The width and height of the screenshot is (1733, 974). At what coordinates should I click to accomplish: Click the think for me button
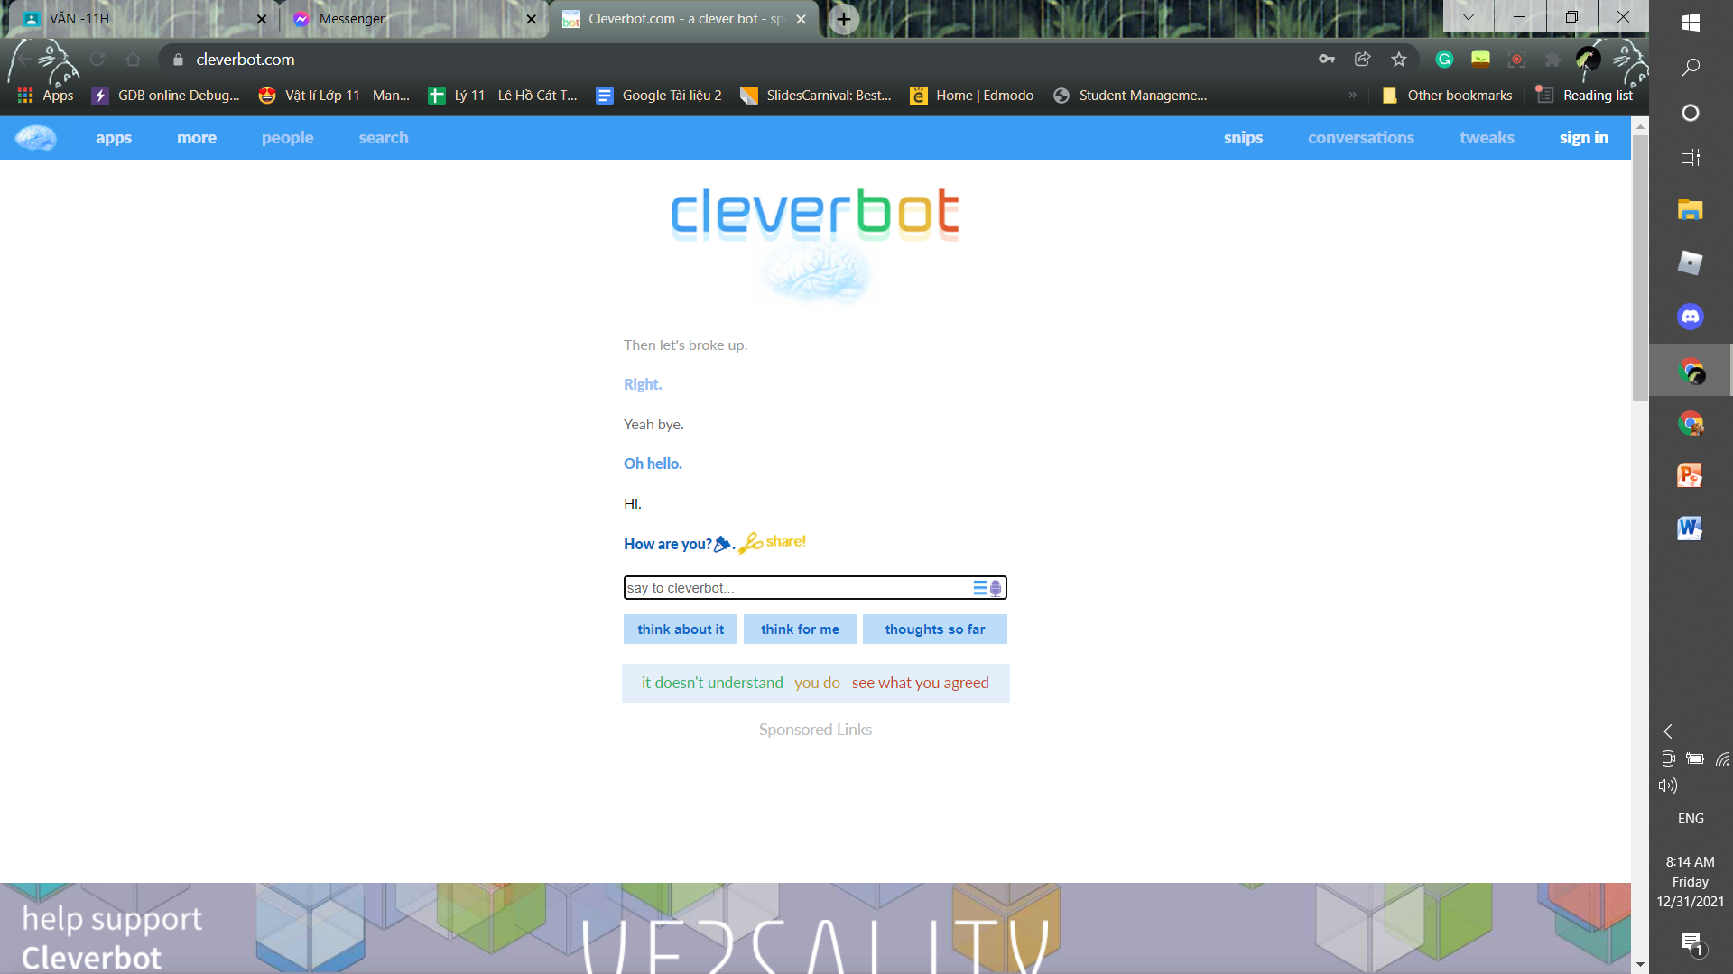(800, 629)
